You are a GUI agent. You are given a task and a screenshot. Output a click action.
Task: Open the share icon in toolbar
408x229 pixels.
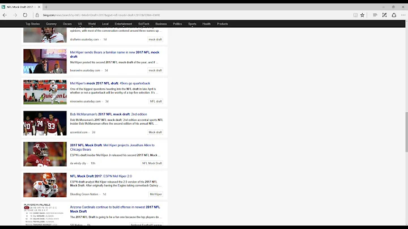point(394,15)
